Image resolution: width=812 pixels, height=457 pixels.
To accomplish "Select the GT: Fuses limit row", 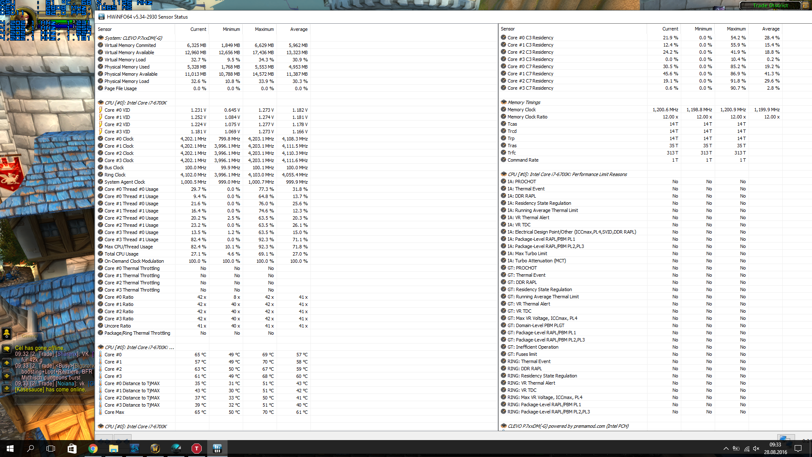I will (641, 354).
